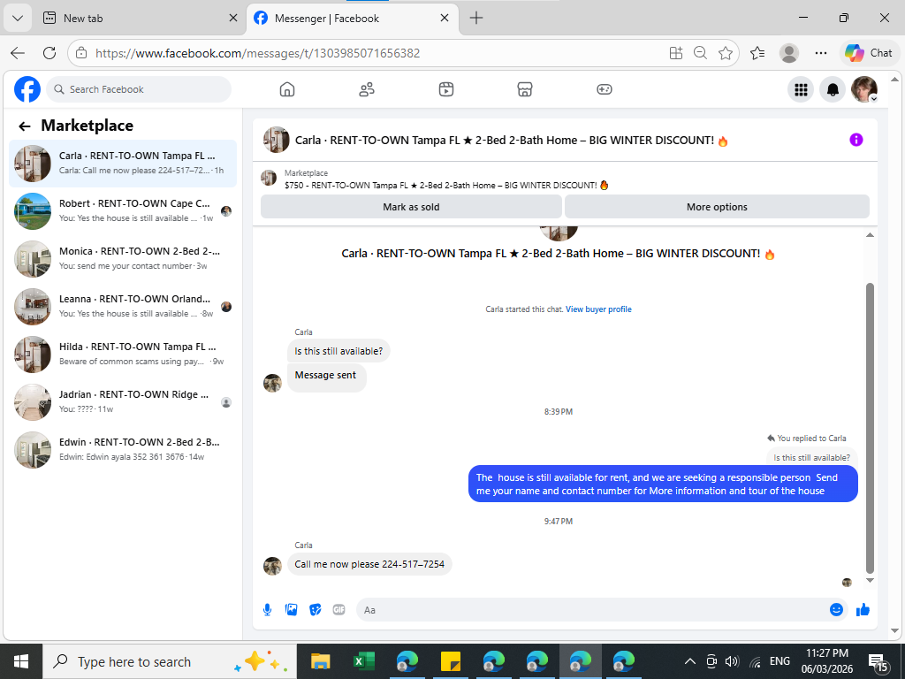Open the zoom-out magnifier in address bar

pyautogui.click(x=700, y=53)
